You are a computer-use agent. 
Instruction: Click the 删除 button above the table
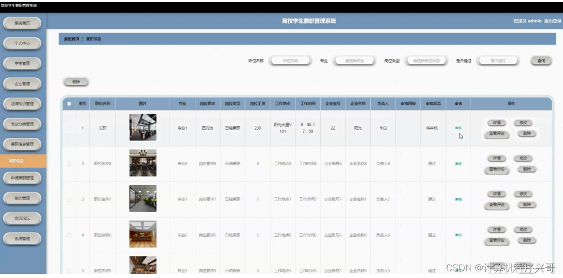coord(76,82)
